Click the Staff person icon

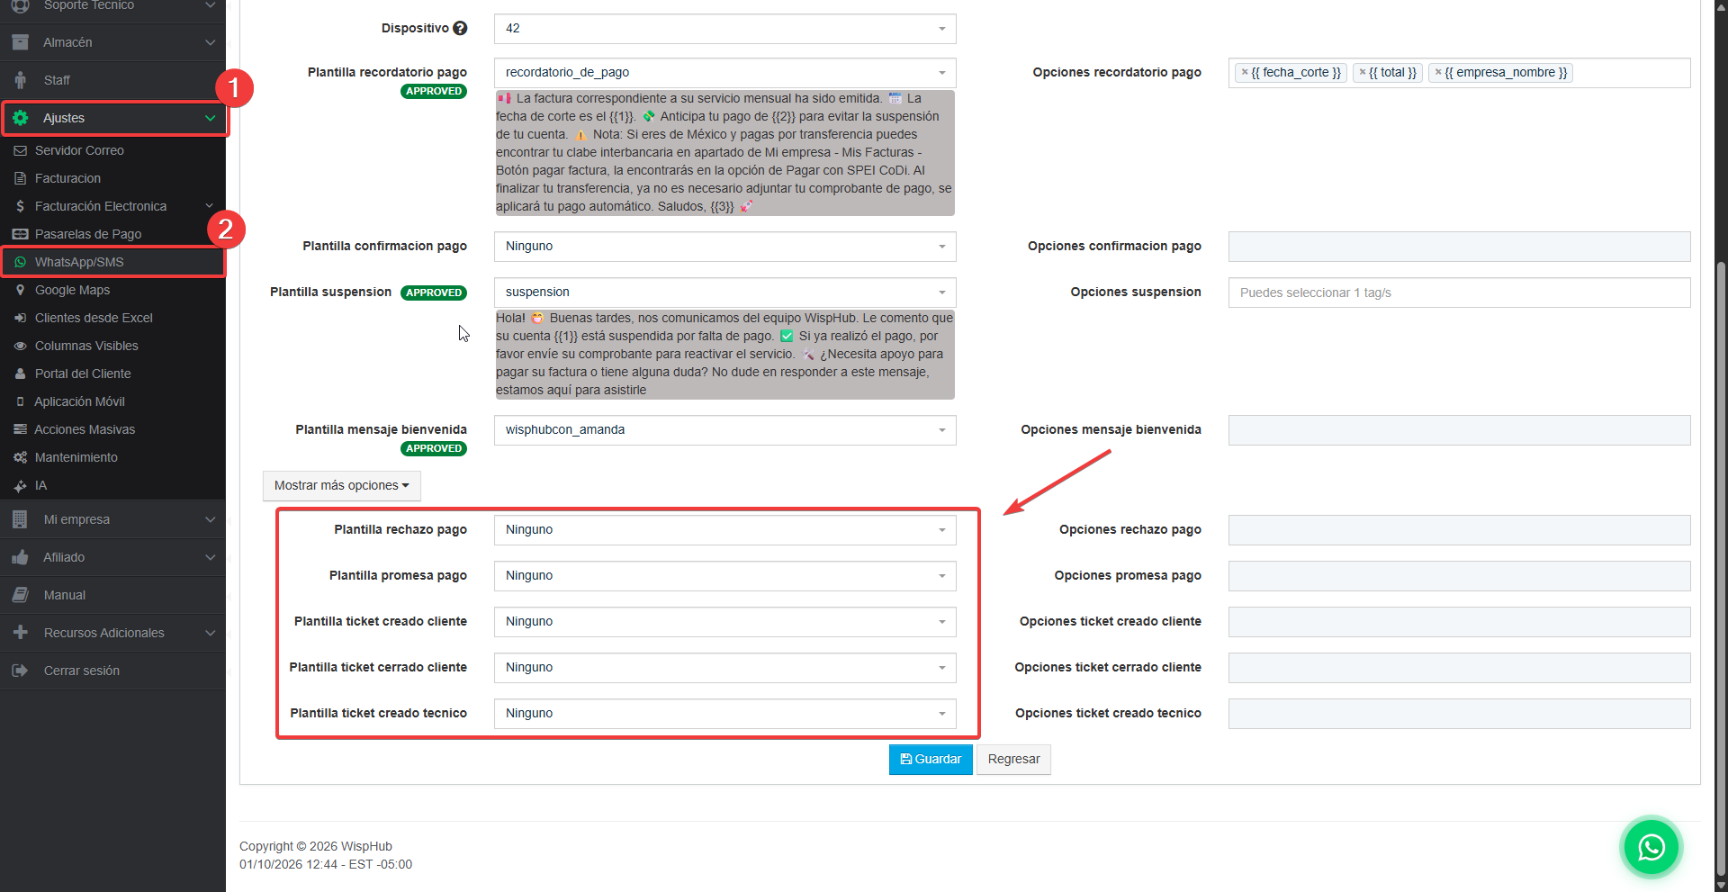pos(21,80)
